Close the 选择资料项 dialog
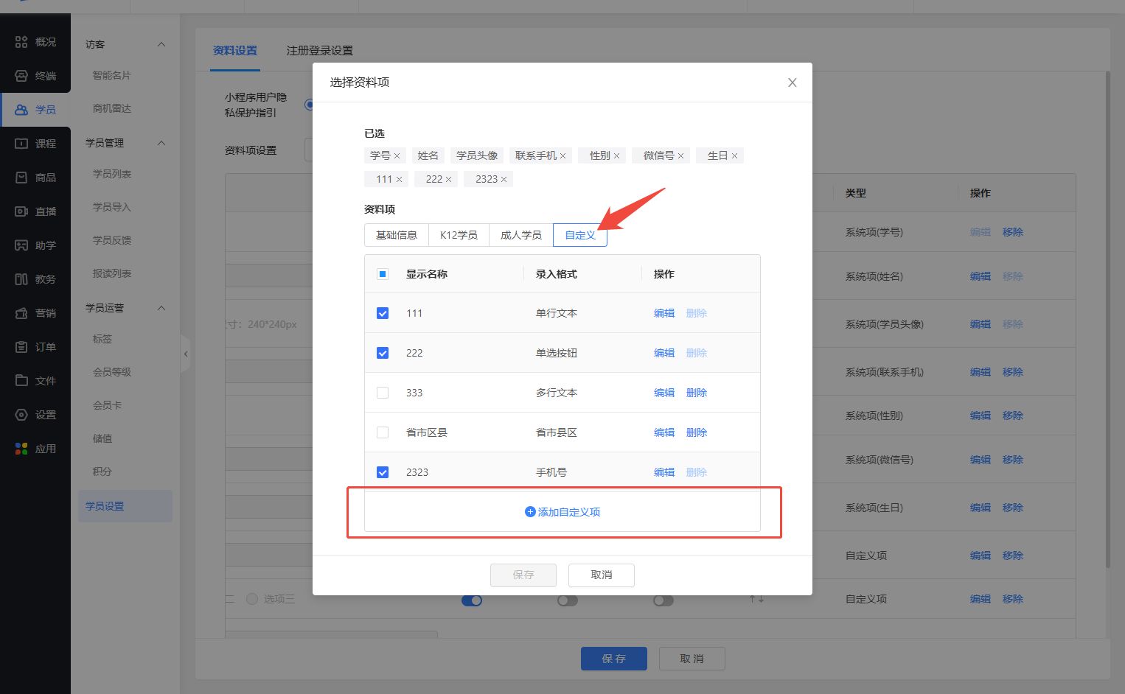This screenshot has height=694, width=1125. pyautogui.click(x=792, y=83)
